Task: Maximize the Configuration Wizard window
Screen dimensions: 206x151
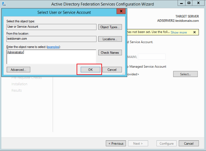Action: click(189, 3)
